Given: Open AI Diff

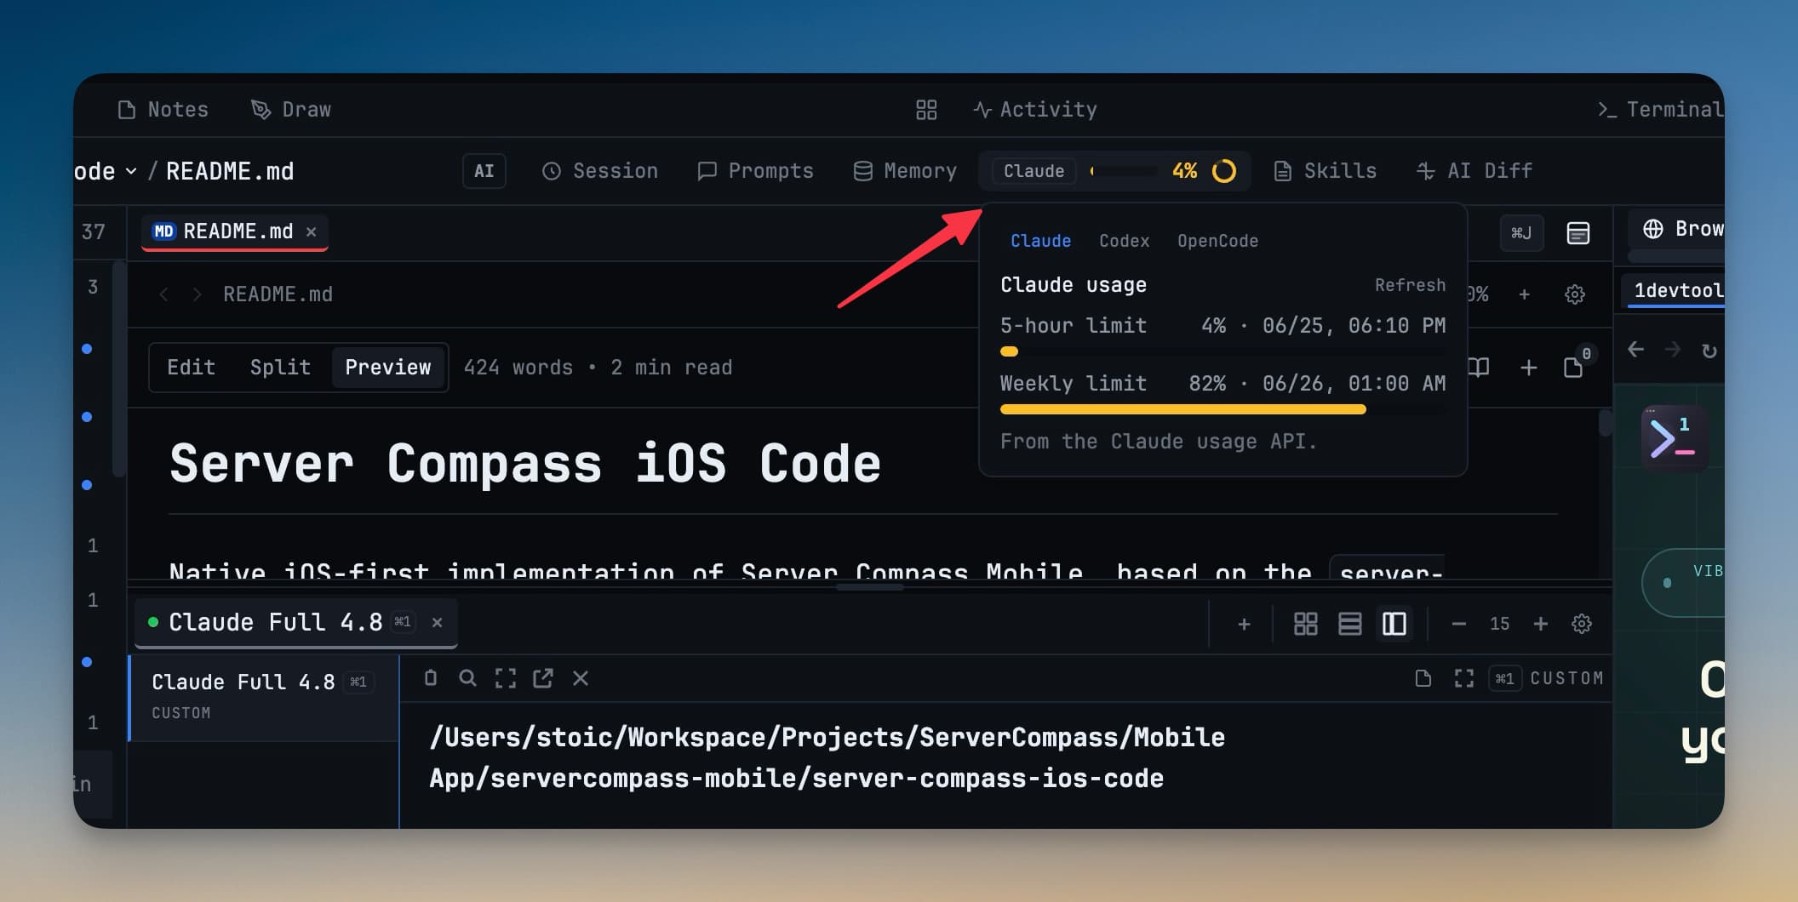Looking at the screenshot, I should click(1474, 171).
